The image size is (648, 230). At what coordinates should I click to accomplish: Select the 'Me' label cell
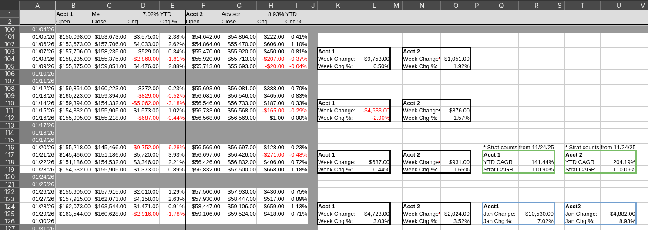point(109,14)
